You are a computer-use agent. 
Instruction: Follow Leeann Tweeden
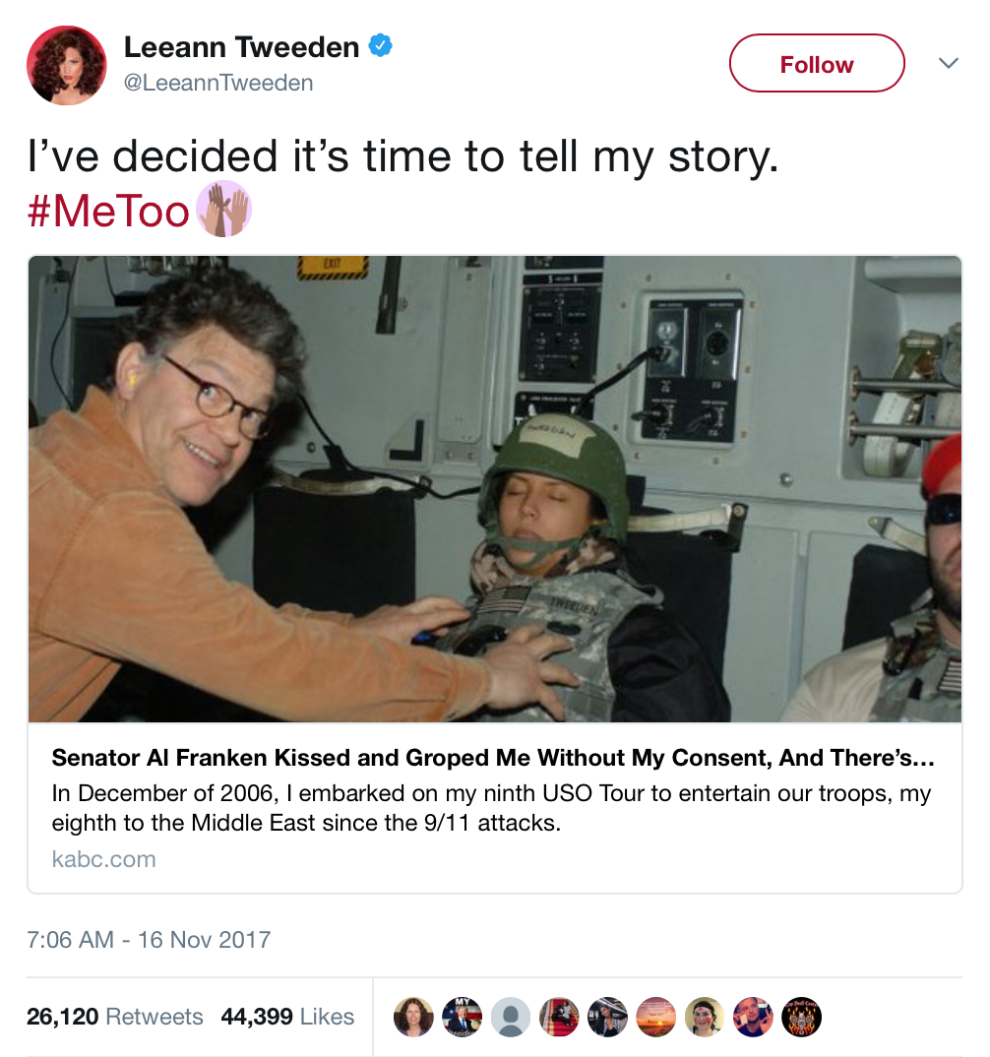pyautogui.click(x=817, y=63)
